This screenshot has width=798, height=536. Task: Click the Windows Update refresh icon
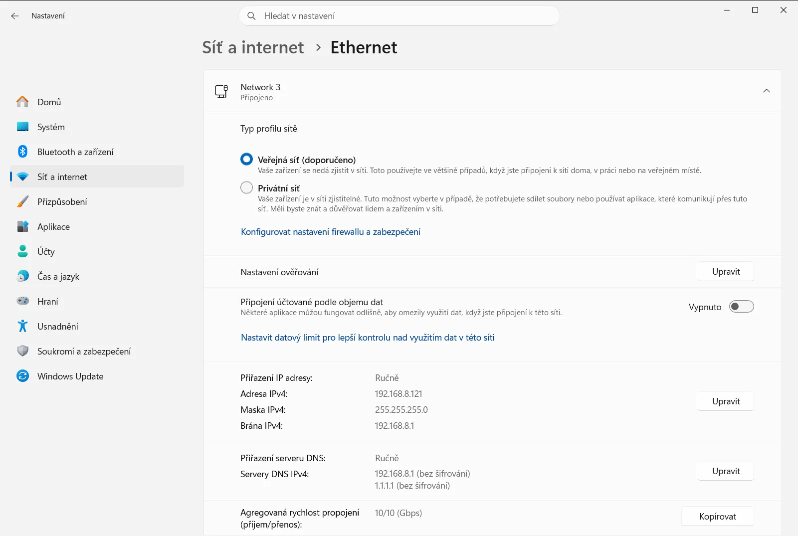coord(22,376)
